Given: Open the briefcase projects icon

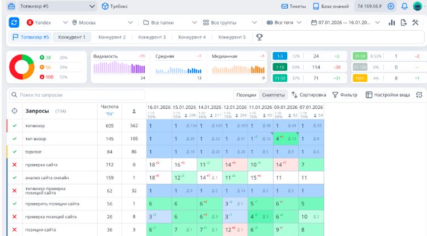Looking at the screenshot, I should point(11,6).
